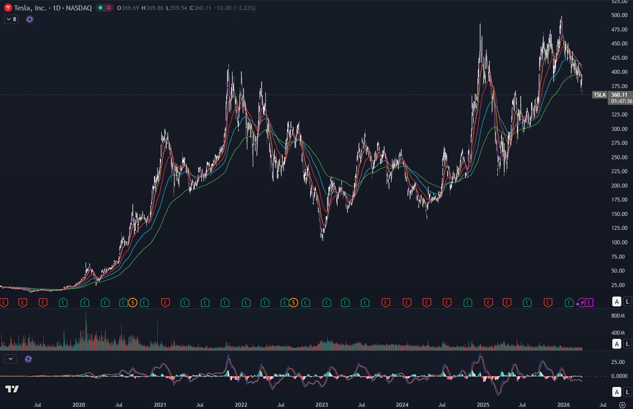Click the green market-open status dot
The height and width of the screenshot is (409, 633).
[100, 8]
